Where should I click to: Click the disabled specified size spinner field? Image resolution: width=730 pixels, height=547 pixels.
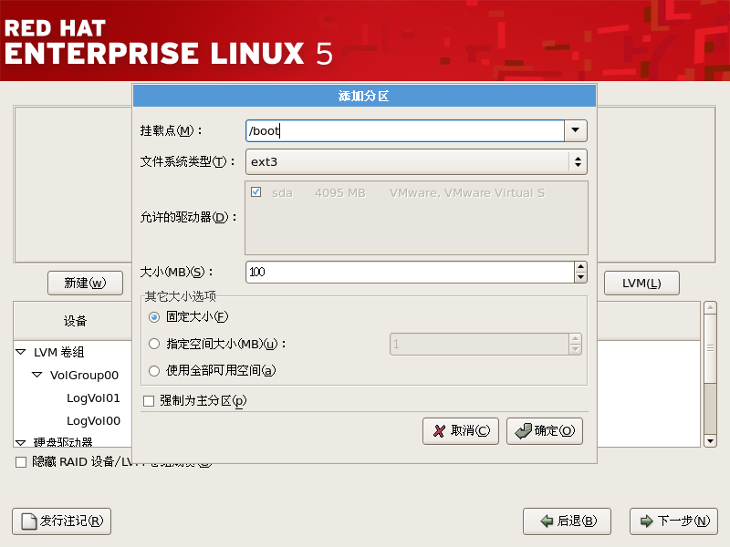click(x=480, y=345)
